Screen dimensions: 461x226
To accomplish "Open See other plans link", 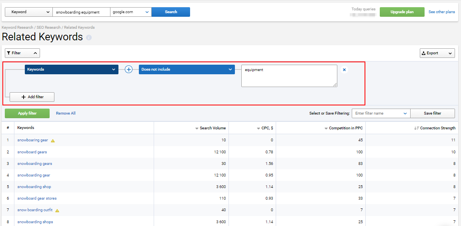I will coord(442,12).
